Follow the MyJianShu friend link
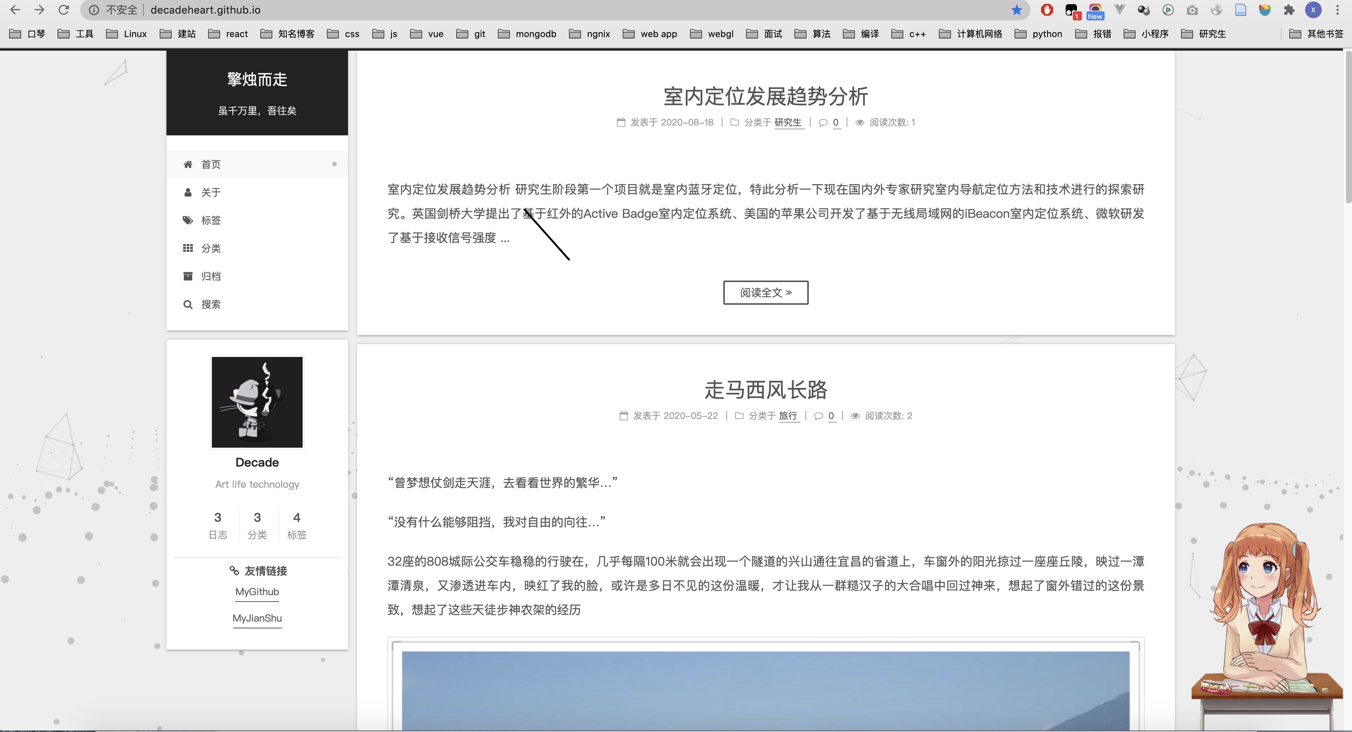 pos(257,618)
